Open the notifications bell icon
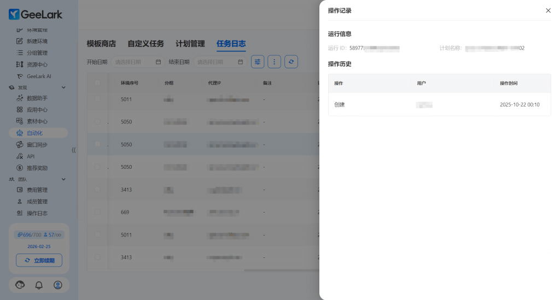560x300 pixels. pyautogui.click(x=39, y=285)
